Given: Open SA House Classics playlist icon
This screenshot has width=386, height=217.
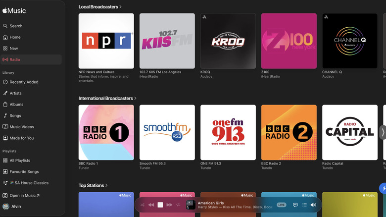Looking at the screenshot, I should 5,183.
